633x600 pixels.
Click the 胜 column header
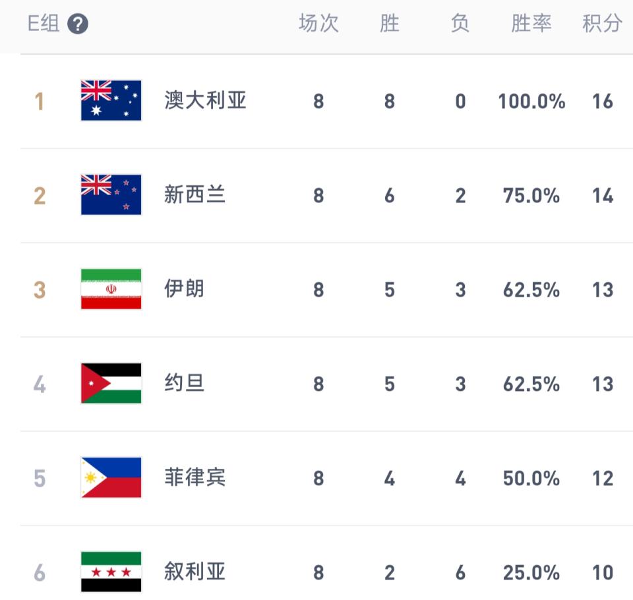tap(390, 23)
